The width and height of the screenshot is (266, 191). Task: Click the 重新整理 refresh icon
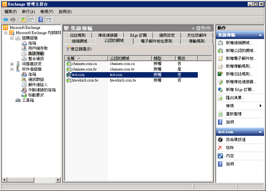point(220,114)
